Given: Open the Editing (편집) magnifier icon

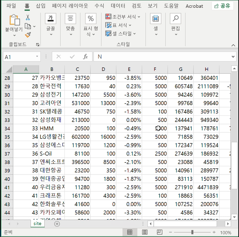Looking at the screenshot, I should tap(175, 19).
